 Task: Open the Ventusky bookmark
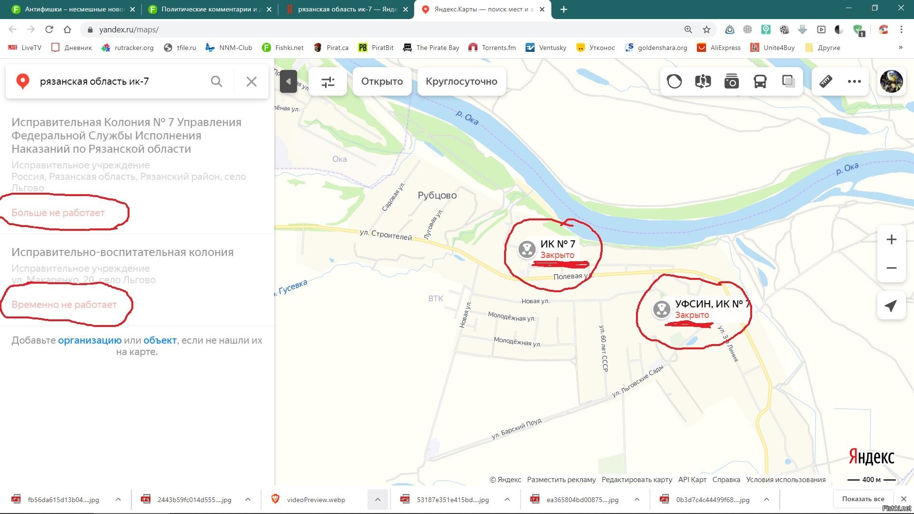coord(546,48)
